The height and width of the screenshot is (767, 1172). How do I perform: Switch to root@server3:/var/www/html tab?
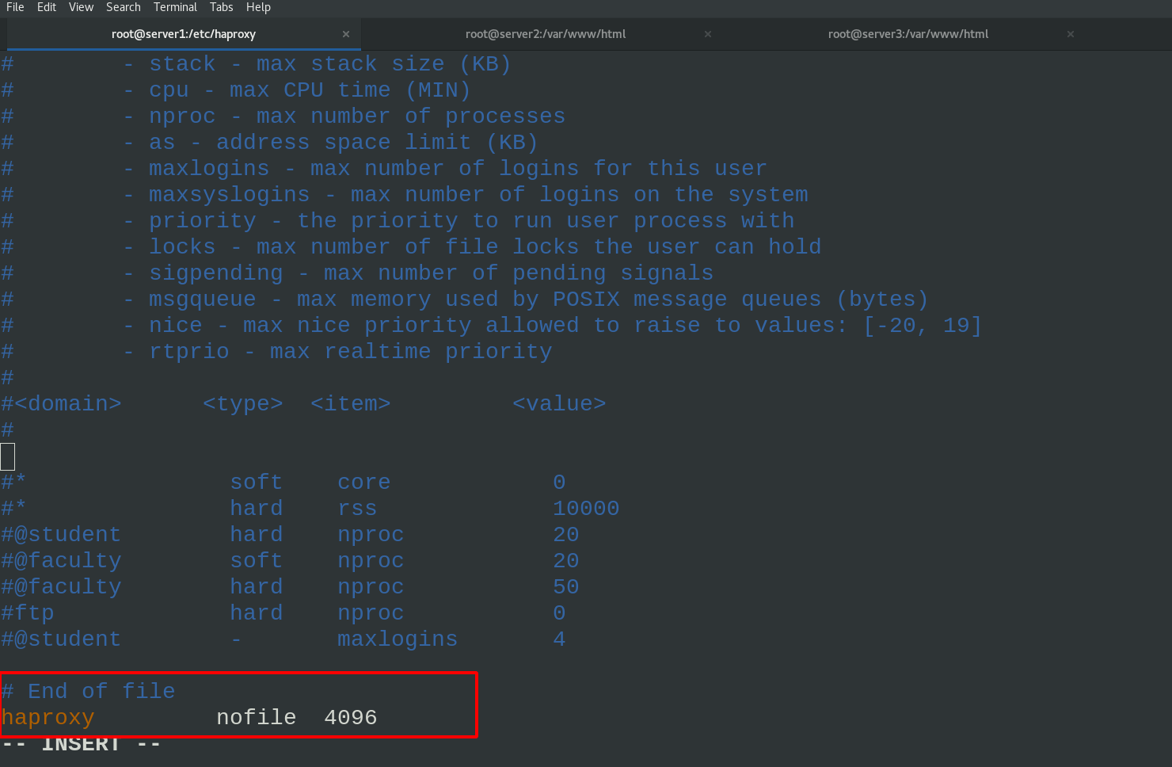908,34
